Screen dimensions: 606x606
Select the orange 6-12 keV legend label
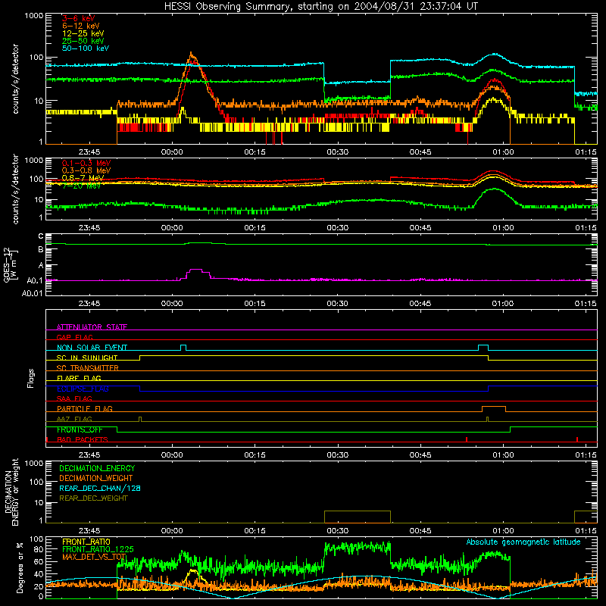tap(81, 26)
